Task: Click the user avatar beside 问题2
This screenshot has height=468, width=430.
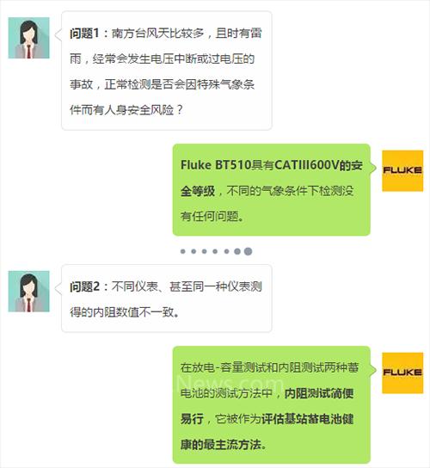Action: 28,292
